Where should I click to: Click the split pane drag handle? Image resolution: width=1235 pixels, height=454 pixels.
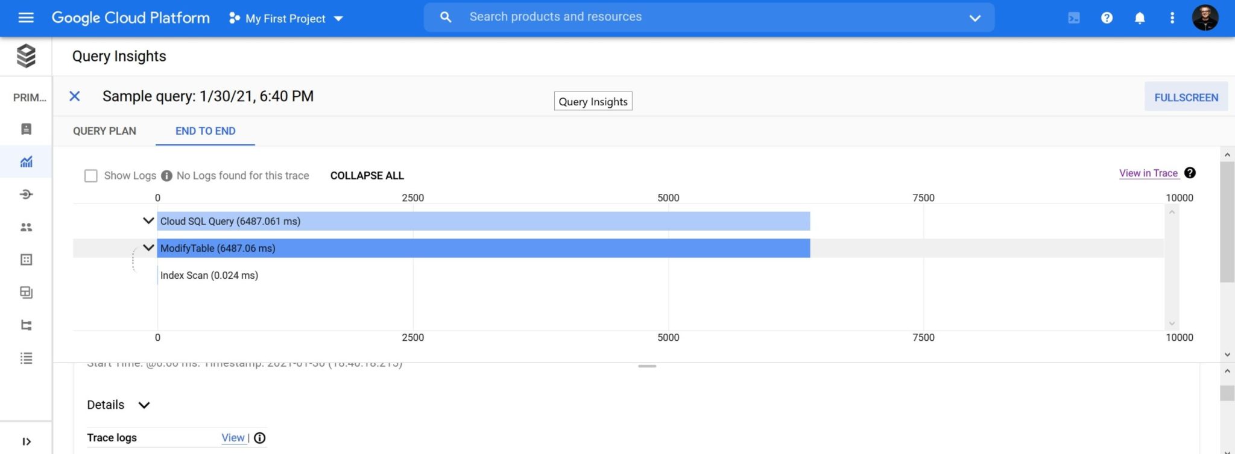click(647, 366)
